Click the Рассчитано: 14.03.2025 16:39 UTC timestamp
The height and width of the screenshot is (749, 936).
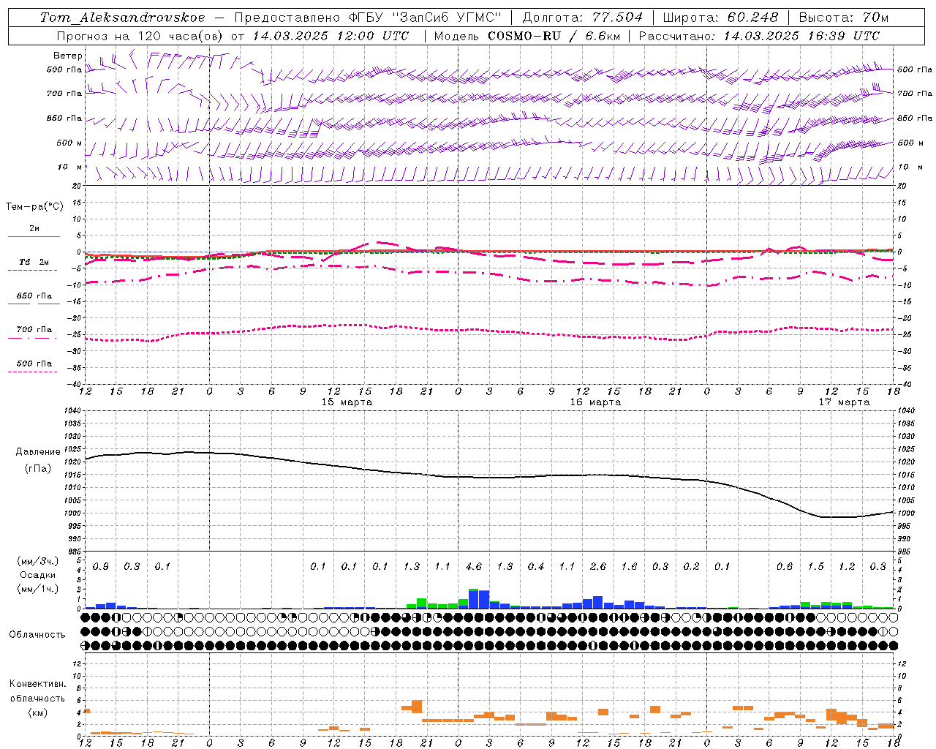pos(759,36)
